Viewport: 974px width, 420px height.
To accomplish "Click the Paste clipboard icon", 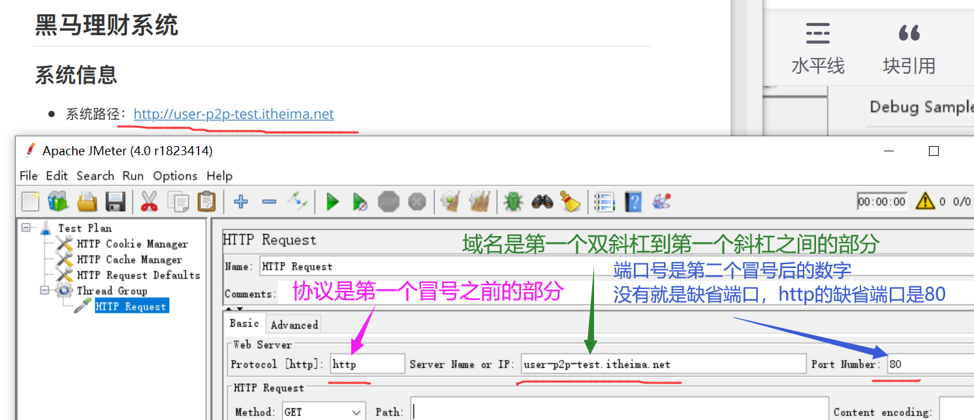I will click(x=206, y=202).
